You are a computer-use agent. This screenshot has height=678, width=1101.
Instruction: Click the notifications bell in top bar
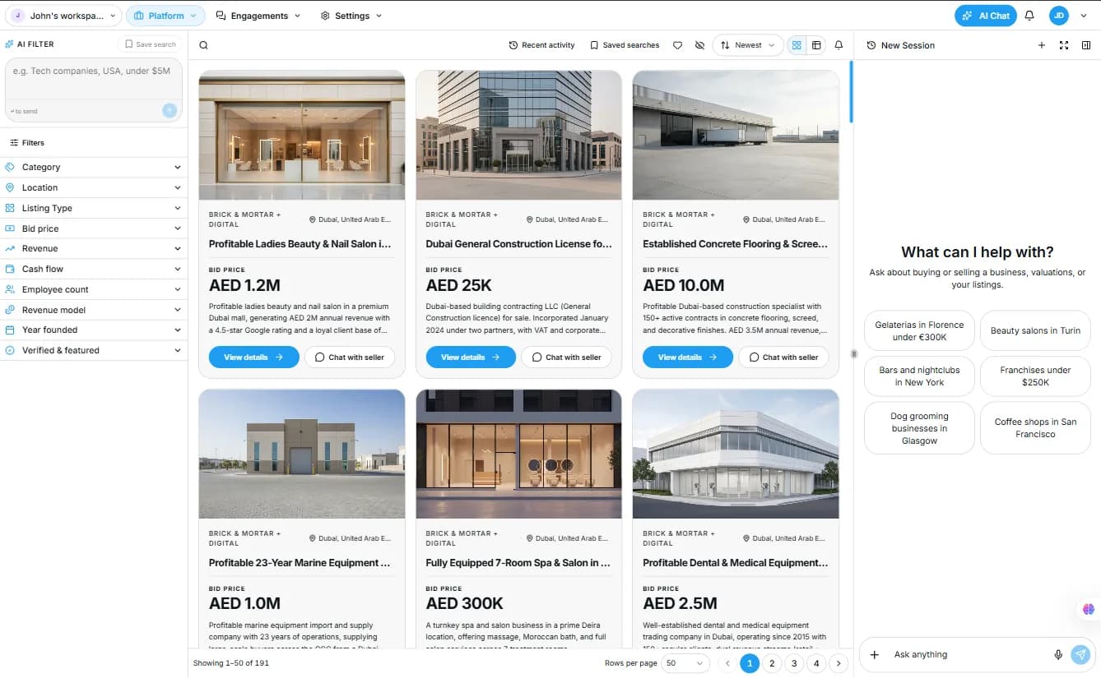1029,16
